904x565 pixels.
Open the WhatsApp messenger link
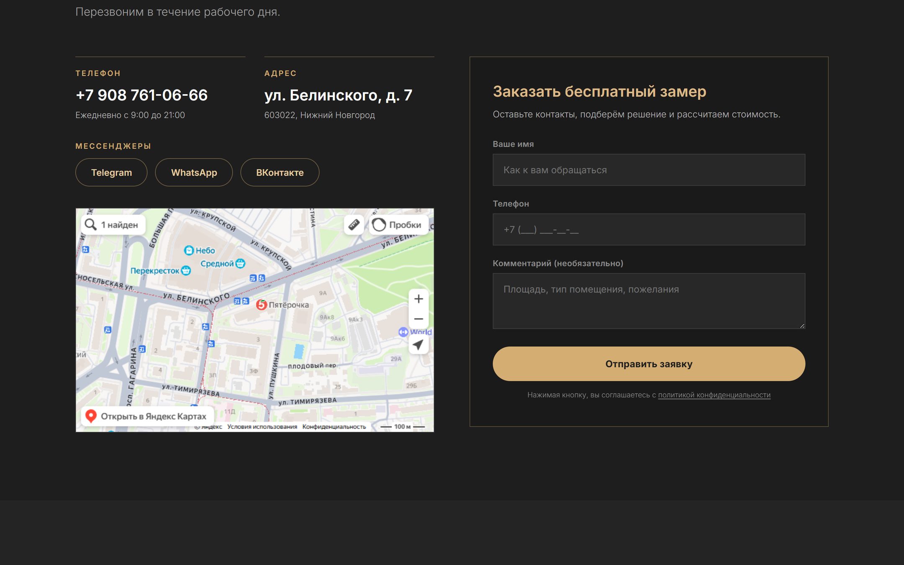point(194,172)
